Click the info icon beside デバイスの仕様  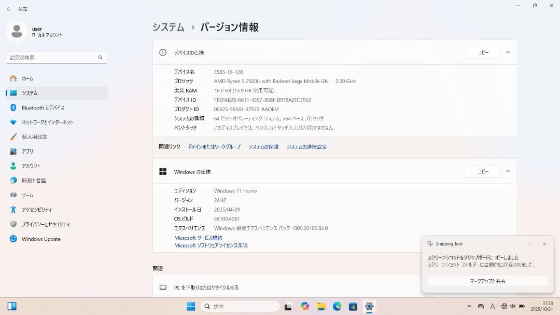(163, 52)
